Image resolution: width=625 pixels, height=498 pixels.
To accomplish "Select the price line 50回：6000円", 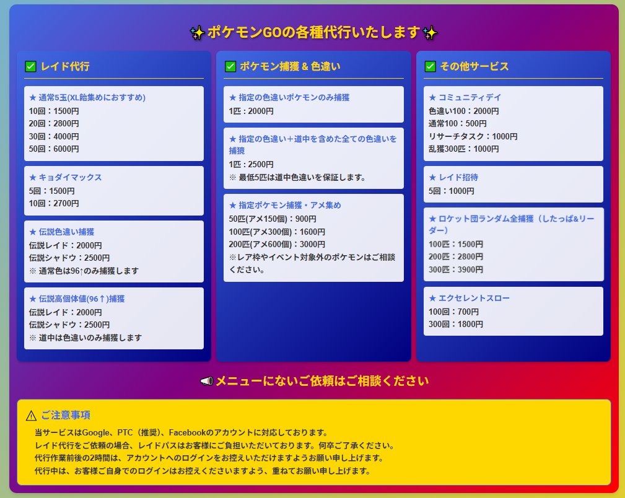I will (54, 149).
